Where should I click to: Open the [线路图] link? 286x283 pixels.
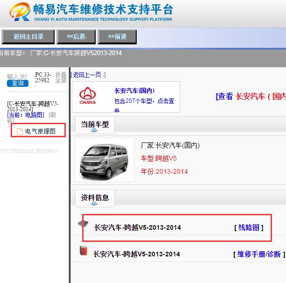coord(249,228)
